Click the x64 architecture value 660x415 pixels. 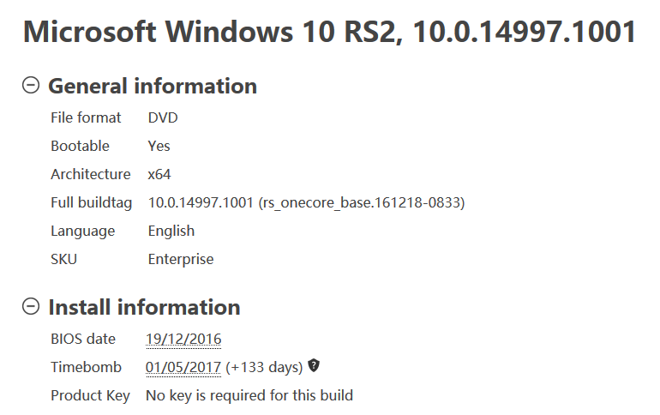point(159,174)
